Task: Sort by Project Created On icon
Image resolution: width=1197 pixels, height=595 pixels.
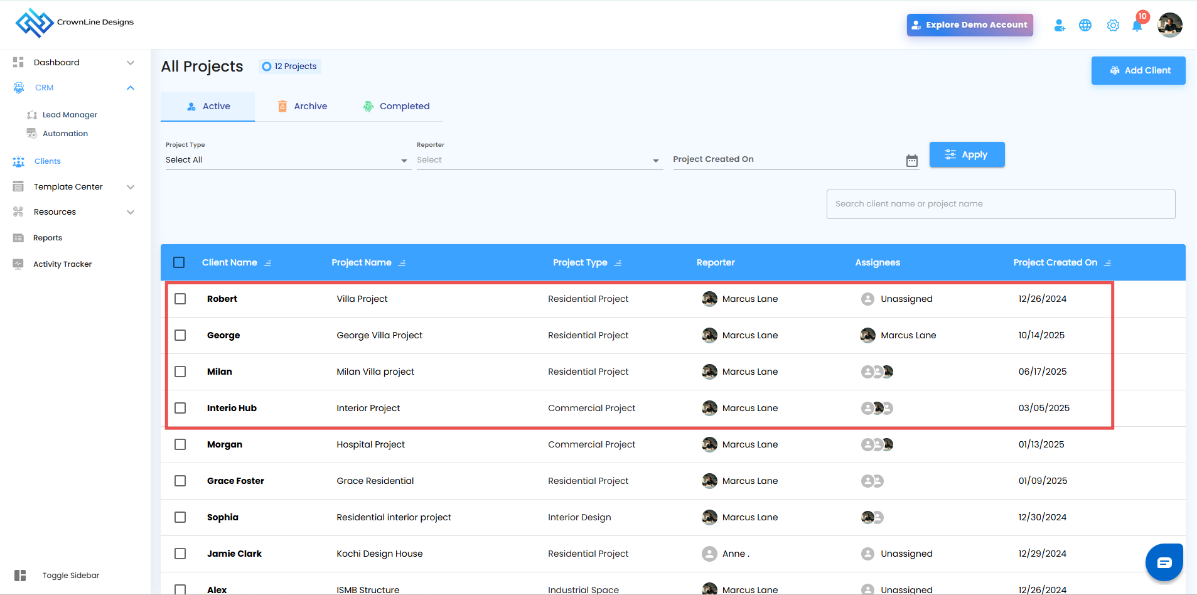Action: pos(1108,263)
